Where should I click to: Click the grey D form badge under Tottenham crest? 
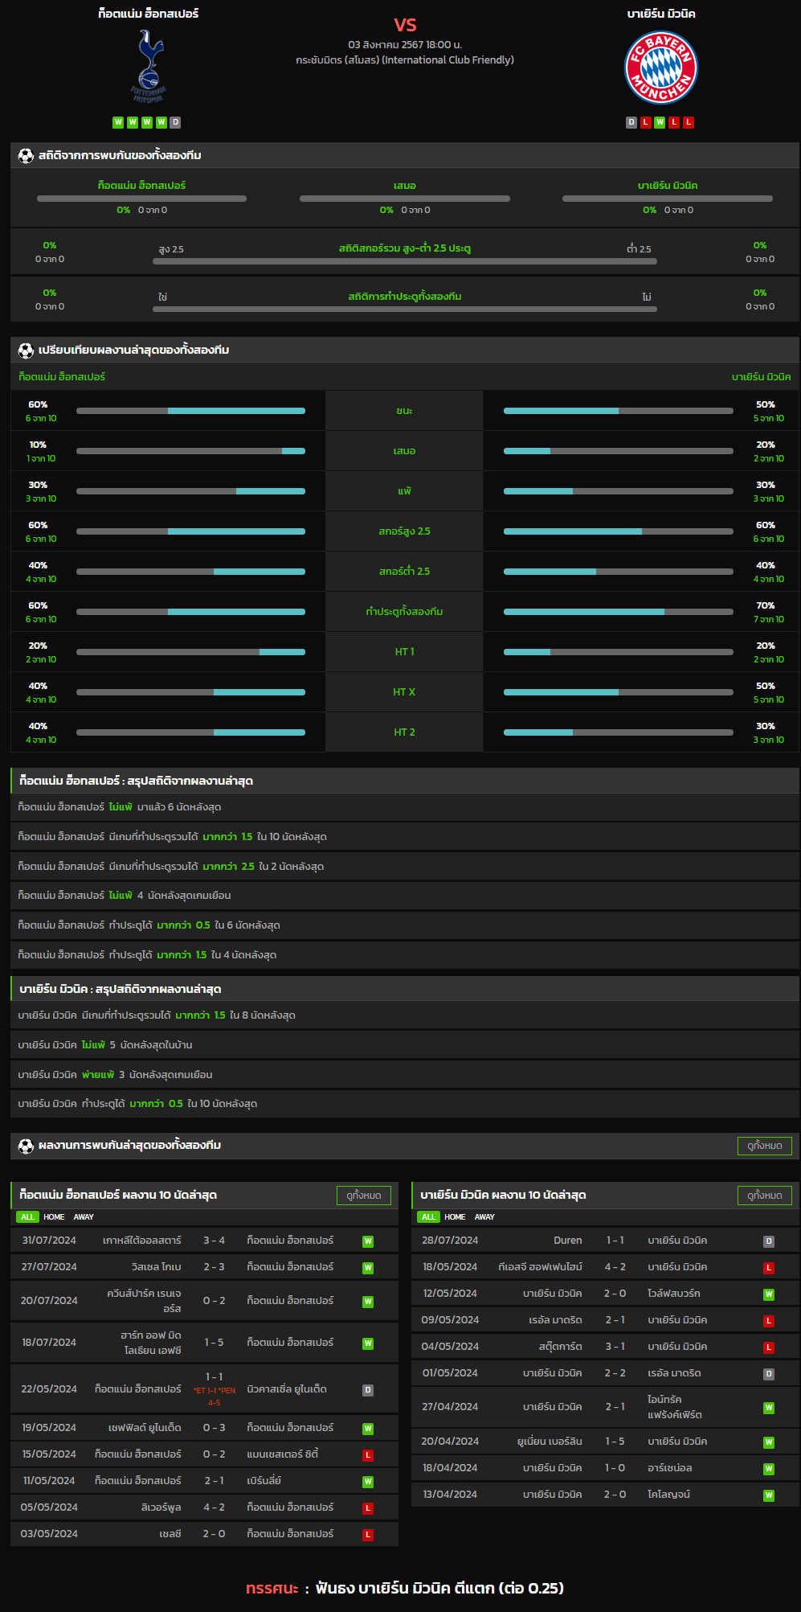pyautogui.click(x=176, y=122)
